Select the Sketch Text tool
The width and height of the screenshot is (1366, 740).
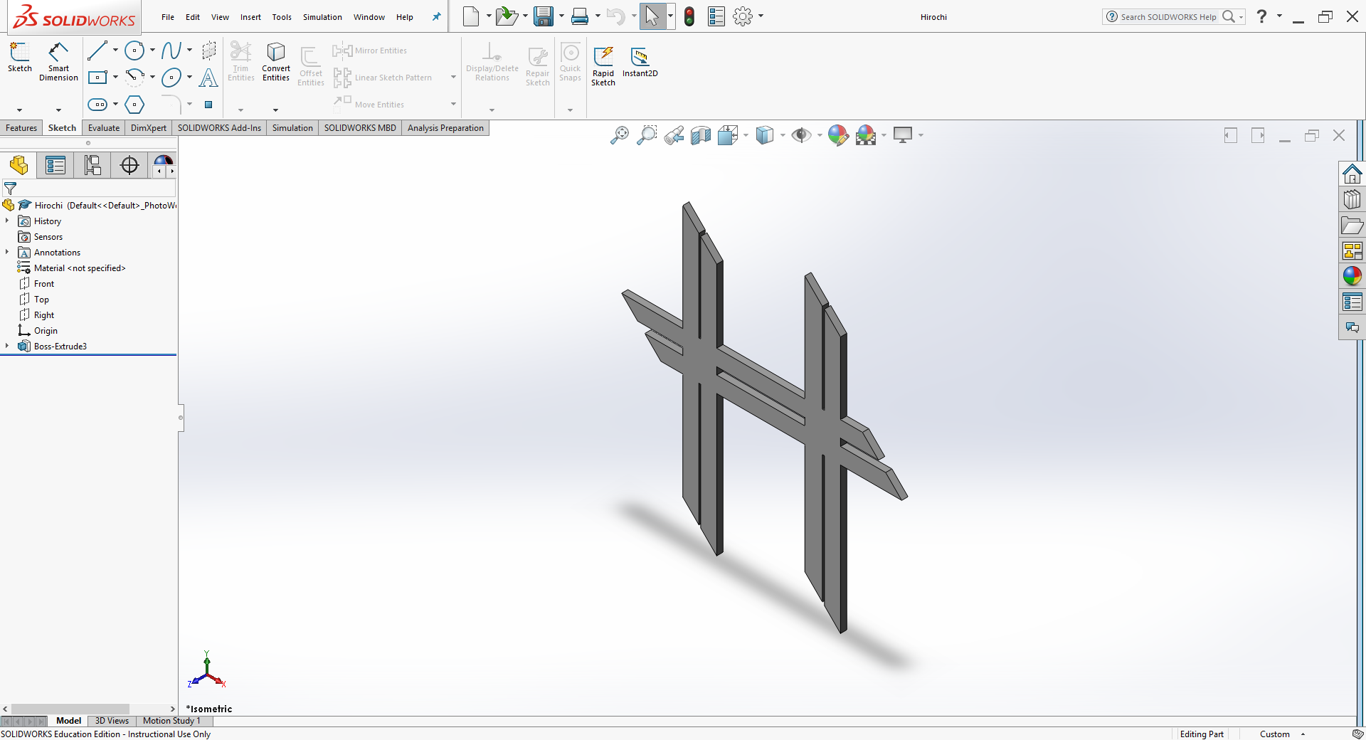208,77
